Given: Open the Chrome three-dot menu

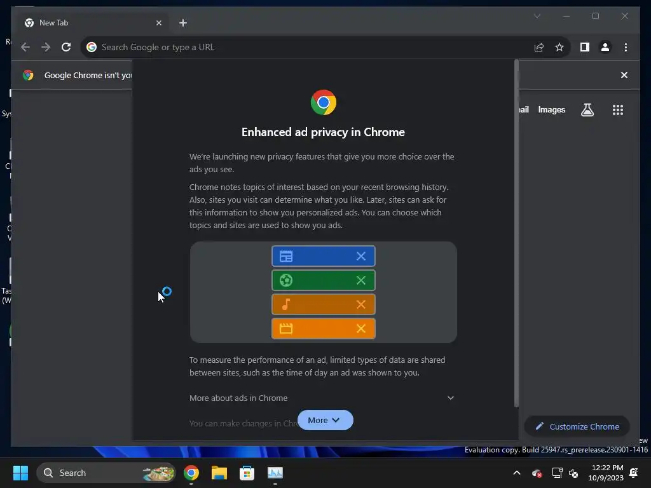Looking at the screenshot, I should tap(626, 47).
